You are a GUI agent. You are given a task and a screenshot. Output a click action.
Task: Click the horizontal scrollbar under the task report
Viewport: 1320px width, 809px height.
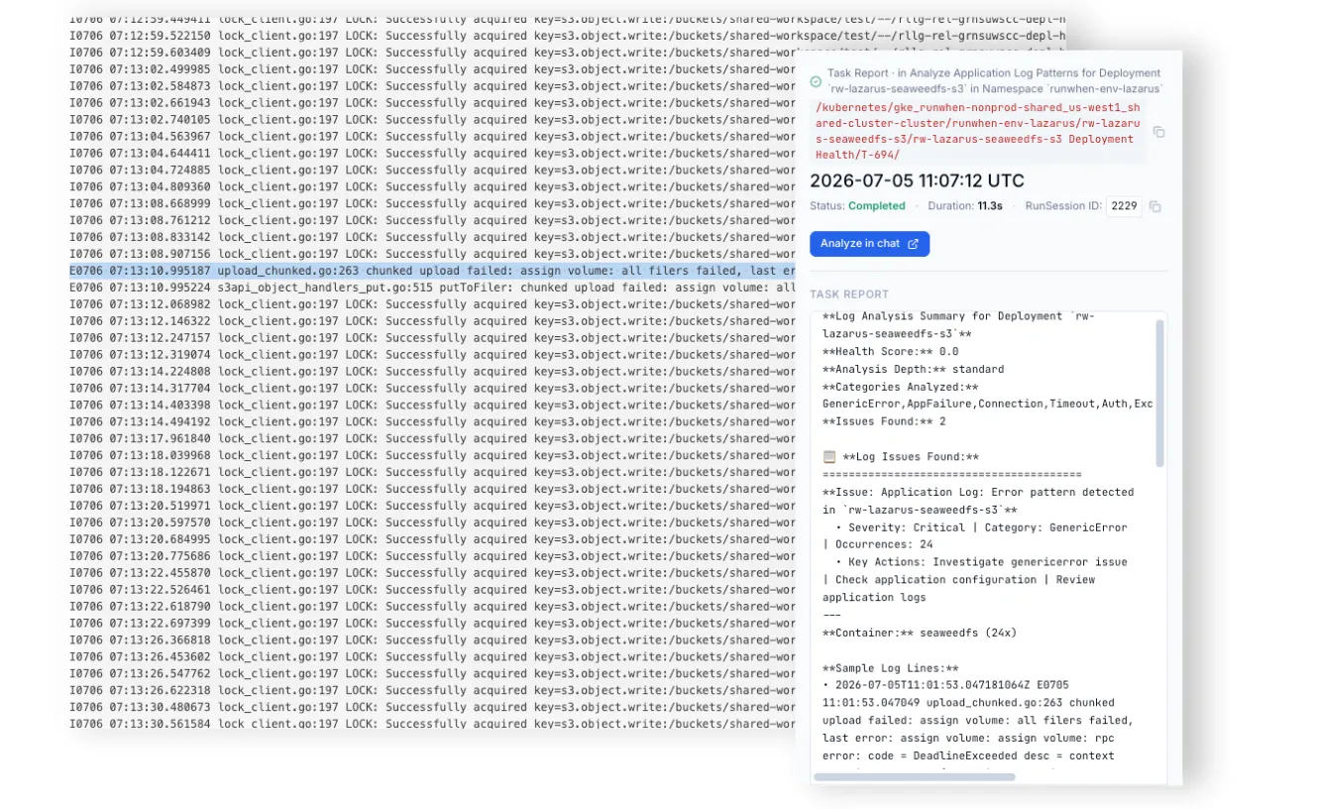(914, 776)
